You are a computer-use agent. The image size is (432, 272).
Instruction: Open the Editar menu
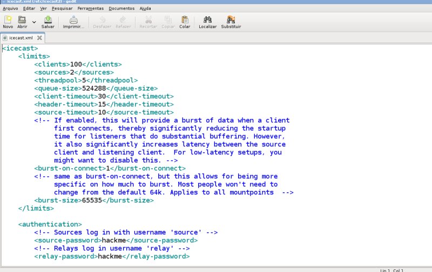(29, 9)
